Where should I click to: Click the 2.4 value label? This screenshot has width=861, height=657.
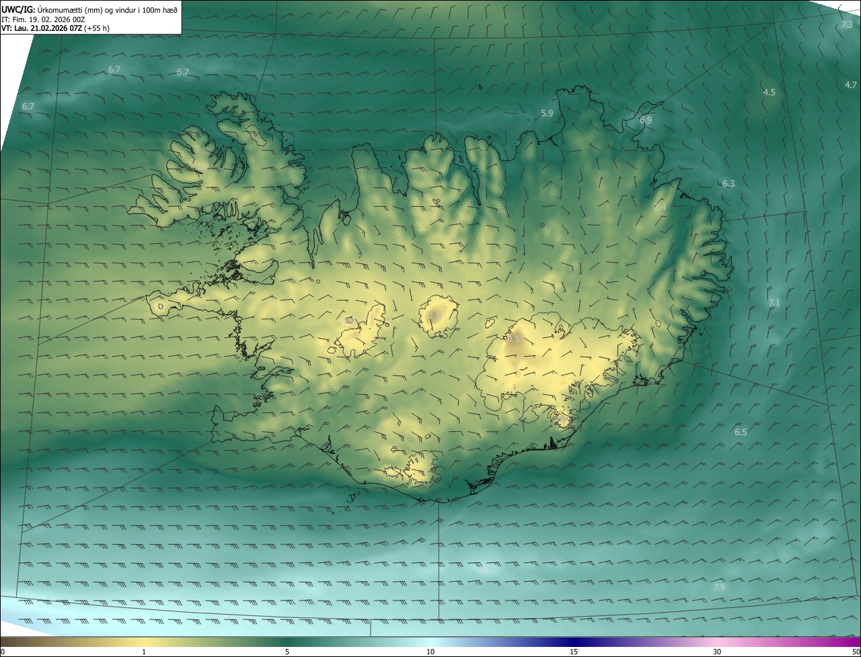pyautogui.click(x=660, y=208)
